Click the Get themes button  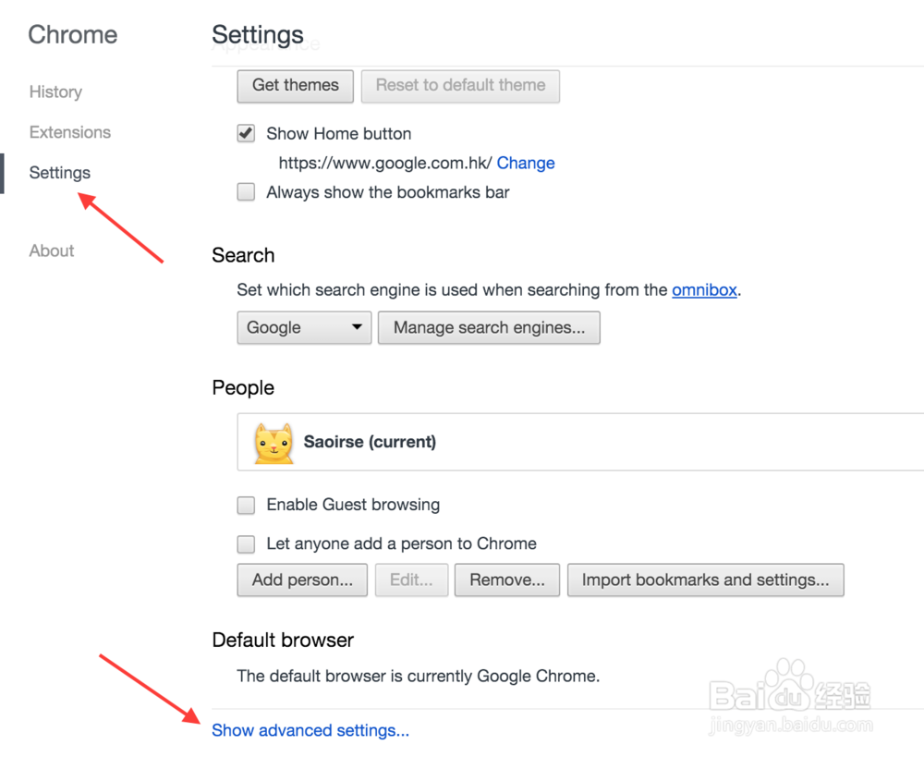[296, 86]
